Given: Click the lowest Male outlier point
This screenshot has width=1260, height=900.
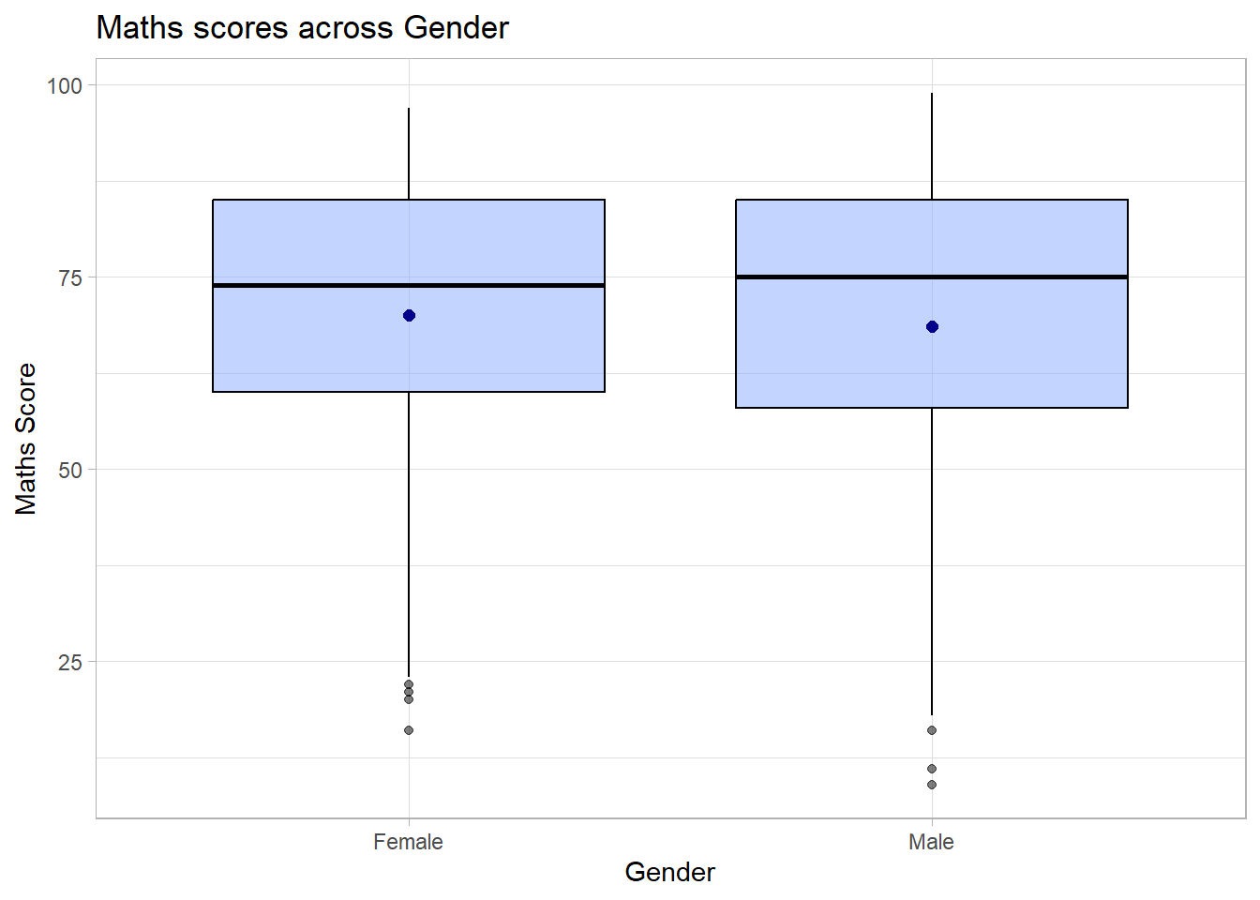Looking at the screenshot, I should pos(932,785).
